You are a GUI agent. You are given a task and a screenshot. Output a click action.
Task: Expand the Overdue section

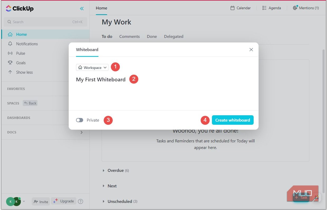[x=103, y=171]
